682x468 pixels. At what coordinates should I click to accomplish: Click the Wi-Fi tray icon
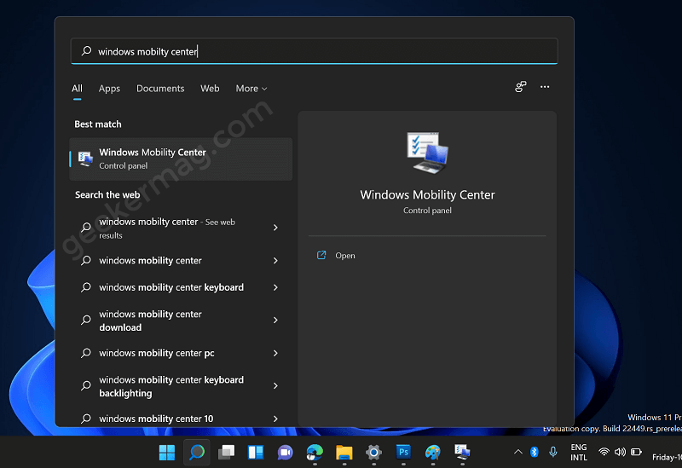tap(604, 452)
